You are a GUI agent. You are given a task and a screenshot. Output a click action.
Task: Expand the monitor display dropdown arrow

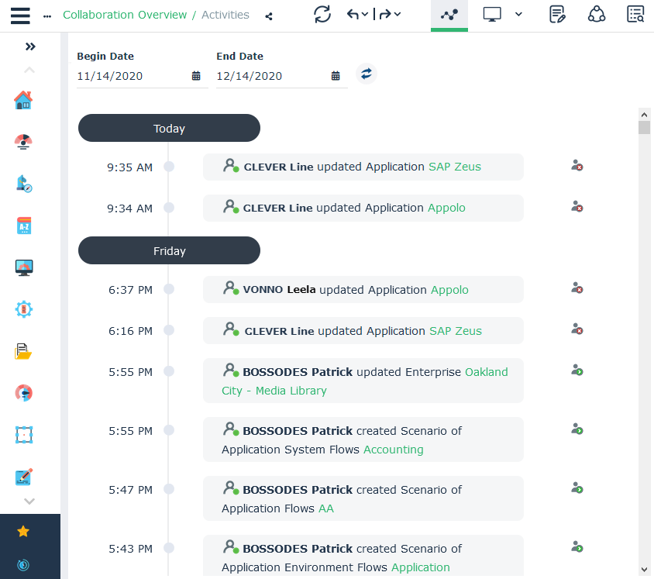pyautogui.click(x=518, y=15)
